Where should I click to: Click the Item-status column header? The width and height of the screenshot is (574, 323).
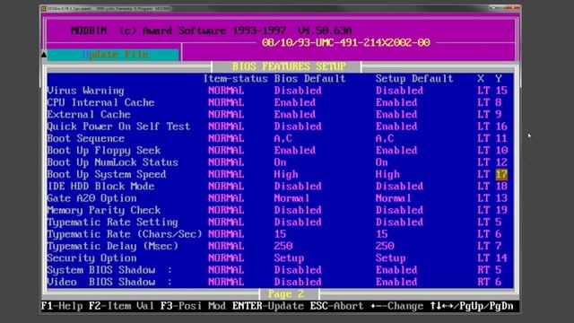(235, 79)
